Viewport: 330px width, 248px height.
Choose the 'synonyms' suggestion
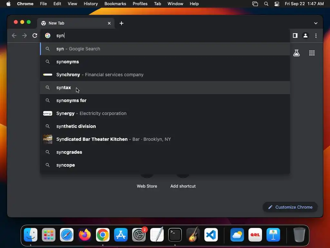(165, 62)
